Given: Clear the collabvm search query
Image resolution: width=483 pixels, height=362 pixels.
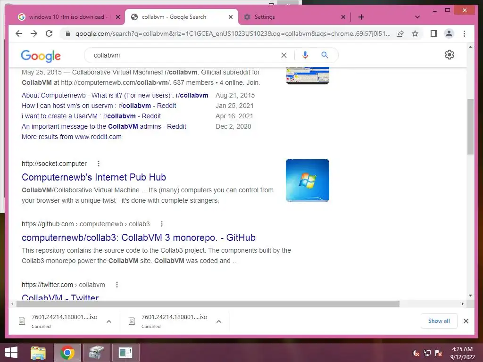Looking at the screenshot, I should click(283, 55).
